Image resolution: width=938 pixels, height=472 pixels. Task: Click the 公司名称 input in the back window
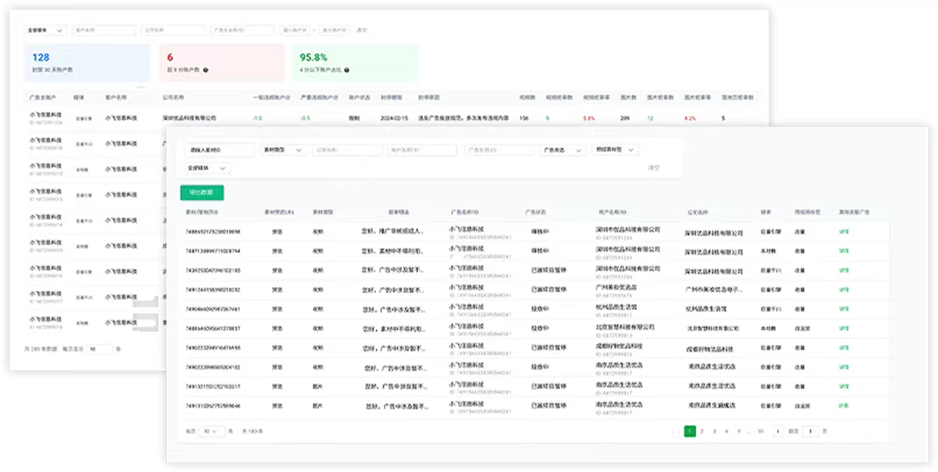[x=174, y=30]
